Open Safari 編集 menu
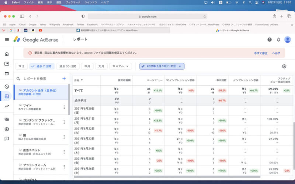This screenshot has height=184, width=295. pos(40,3)
